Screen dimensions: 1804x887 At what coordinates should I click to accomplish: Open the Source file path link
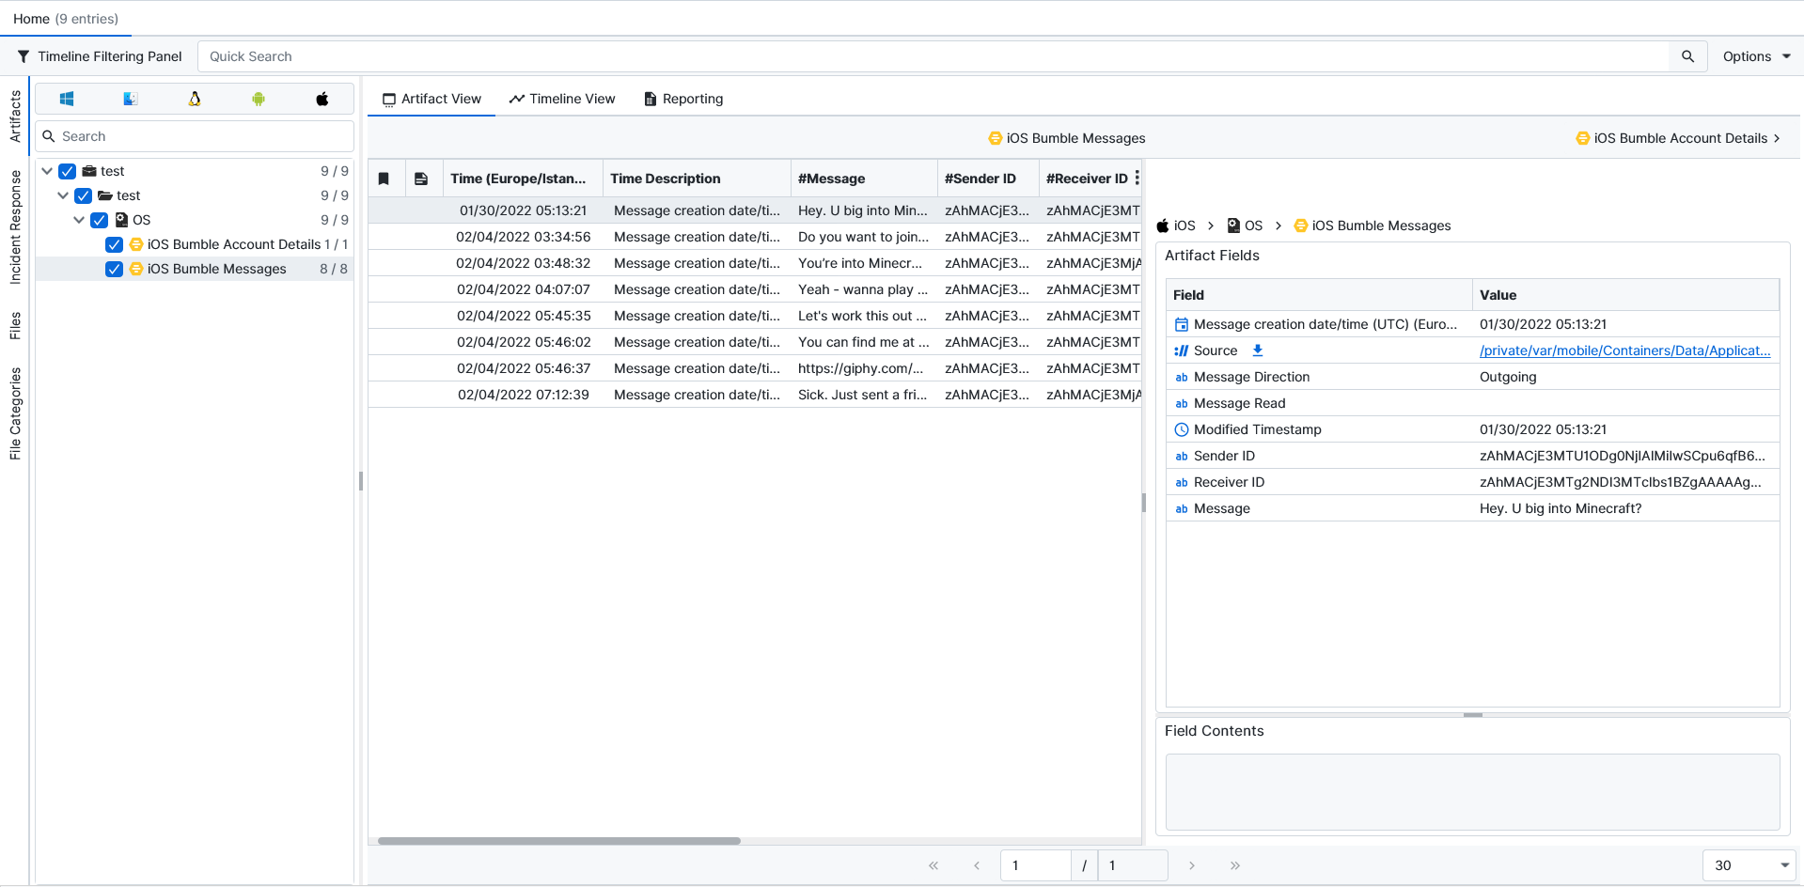1624,350
